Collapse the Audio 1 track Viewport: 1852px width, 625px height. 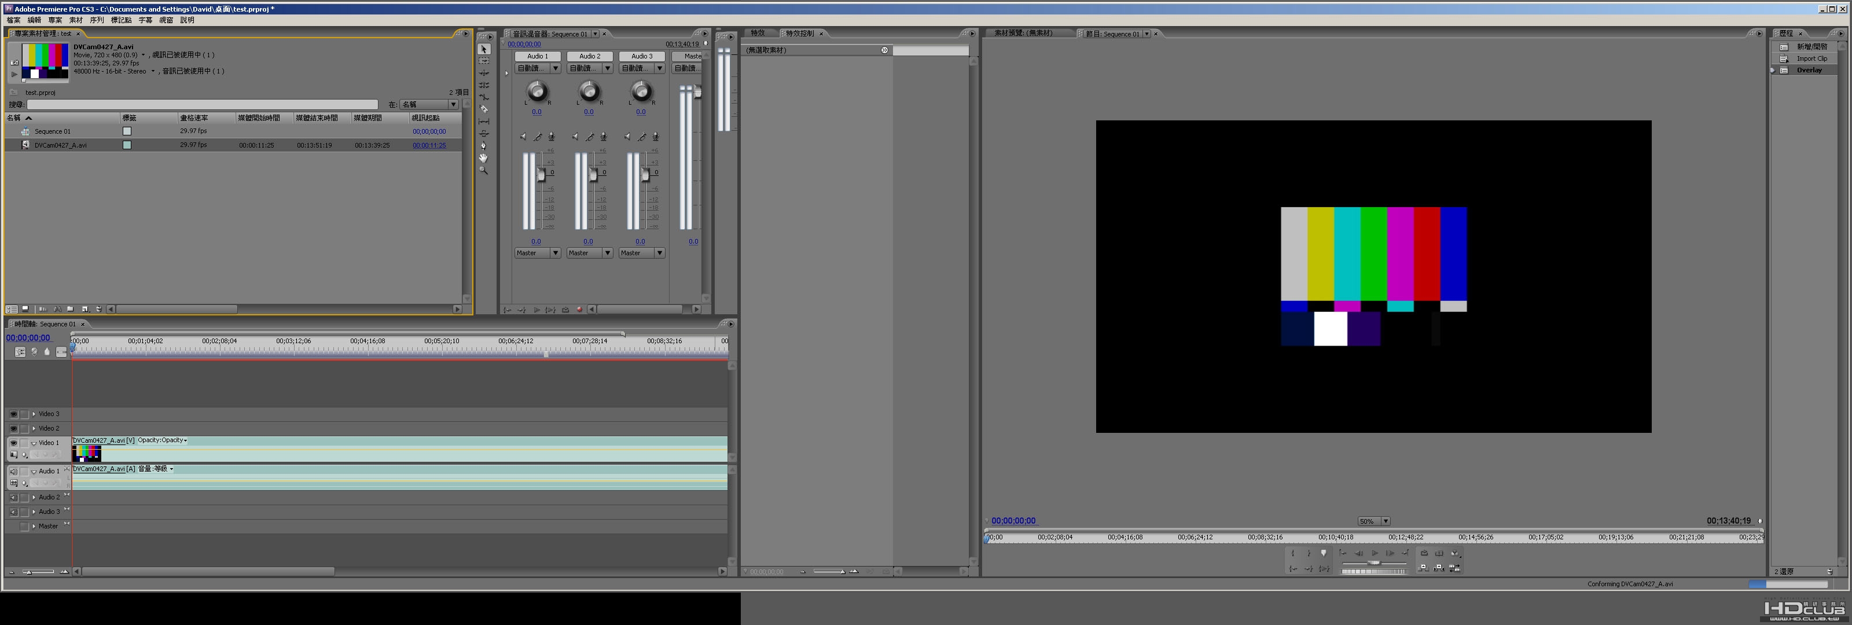(34, 472)
